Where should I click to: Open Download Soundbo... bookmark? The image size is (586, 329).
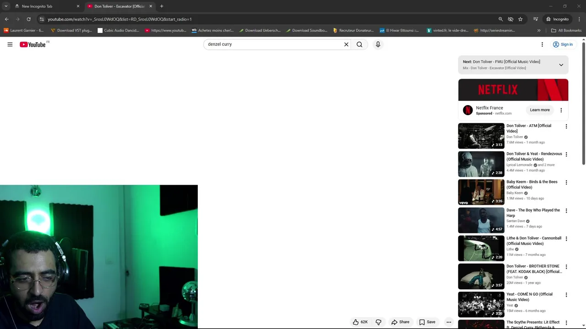pos(306,31)
